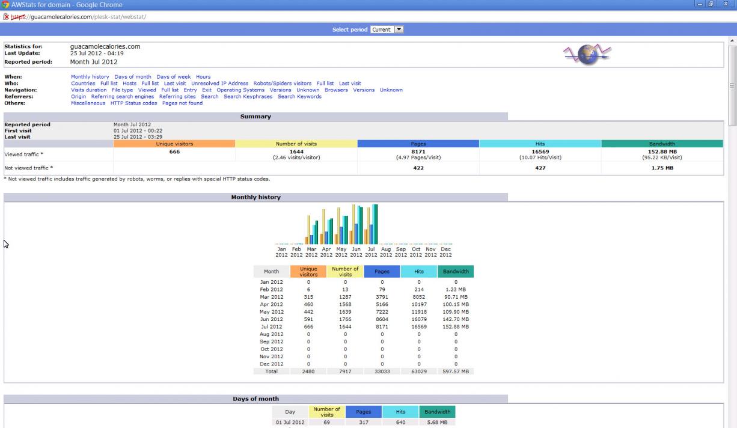This screenshot has width=737, height=428.
Task: Click the Total pages value 33033
Action: point(382,371)
